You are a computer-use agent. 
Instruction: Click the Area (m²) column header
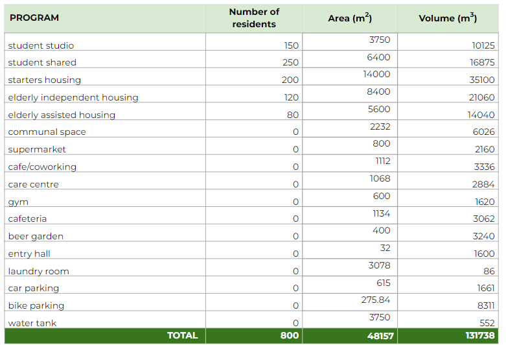(350, 18)
